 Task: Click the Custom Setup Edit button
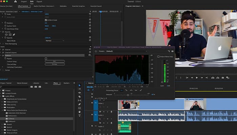coord(55,61)
